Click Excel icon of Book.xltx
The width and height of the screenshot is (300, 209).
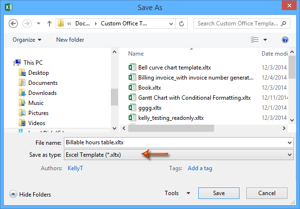pos(132,87)
